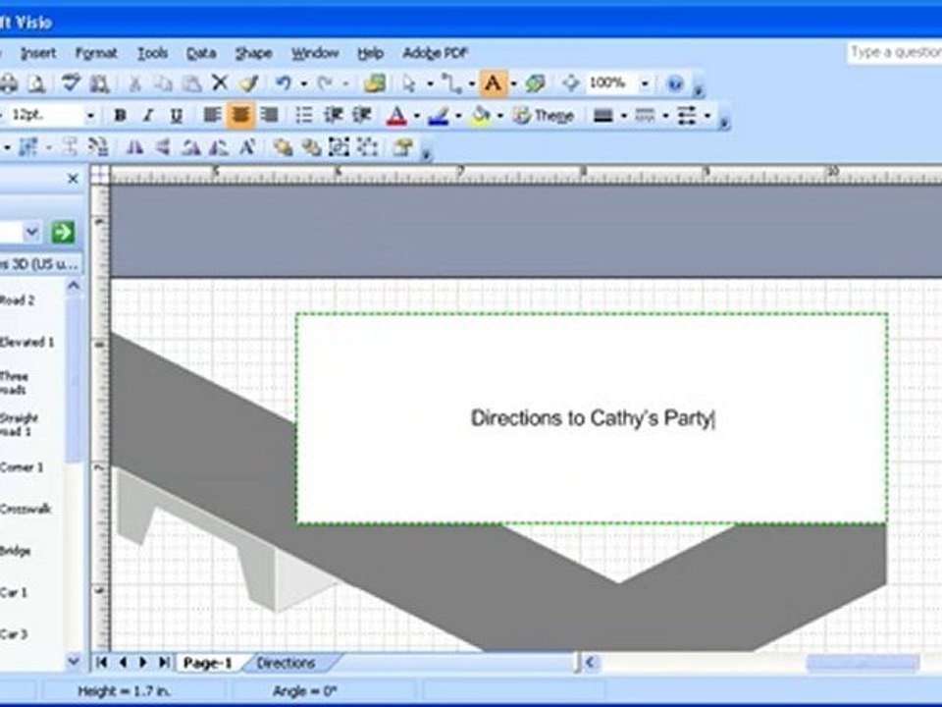Click the Pan and Zoom icon

point(571,82)
